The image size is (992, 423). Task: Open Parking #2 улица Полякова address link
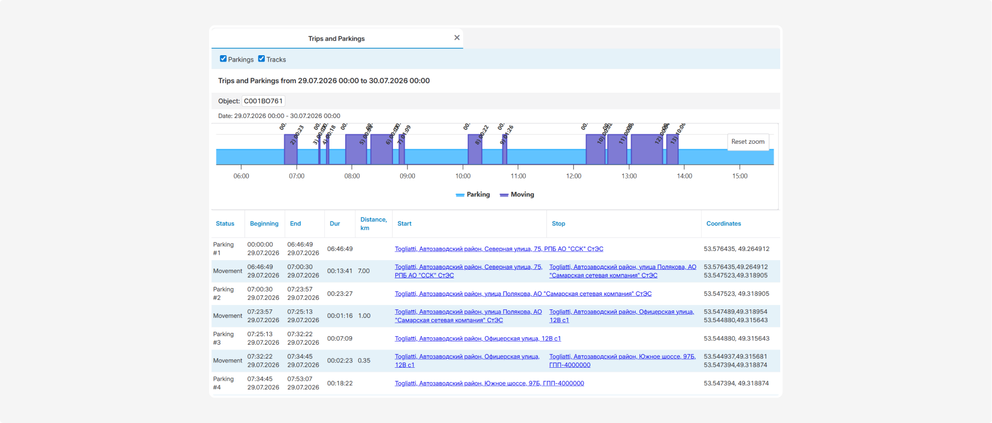tap(523, 294)
